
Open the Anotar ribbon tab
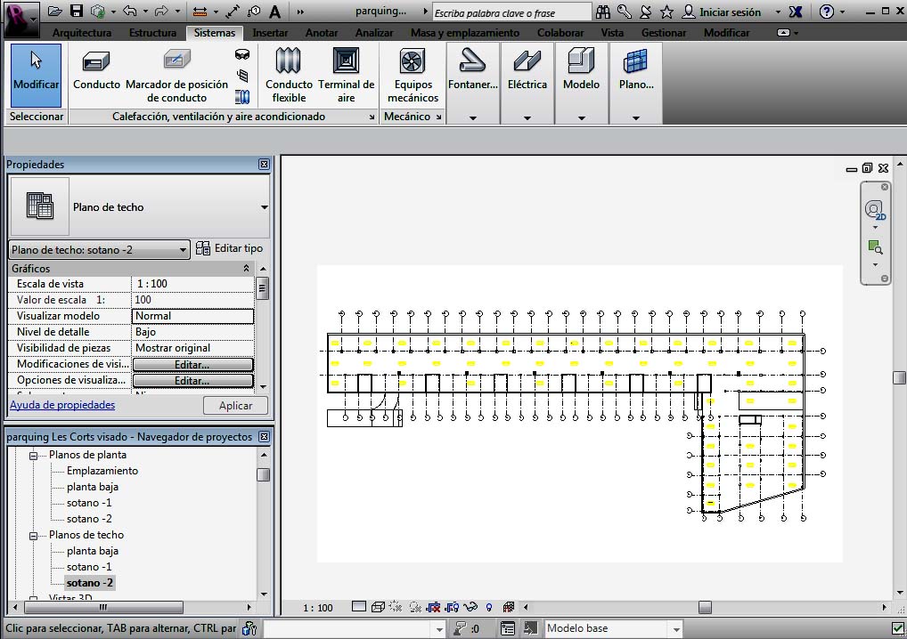pyautogui.click(x=321, y=33)
